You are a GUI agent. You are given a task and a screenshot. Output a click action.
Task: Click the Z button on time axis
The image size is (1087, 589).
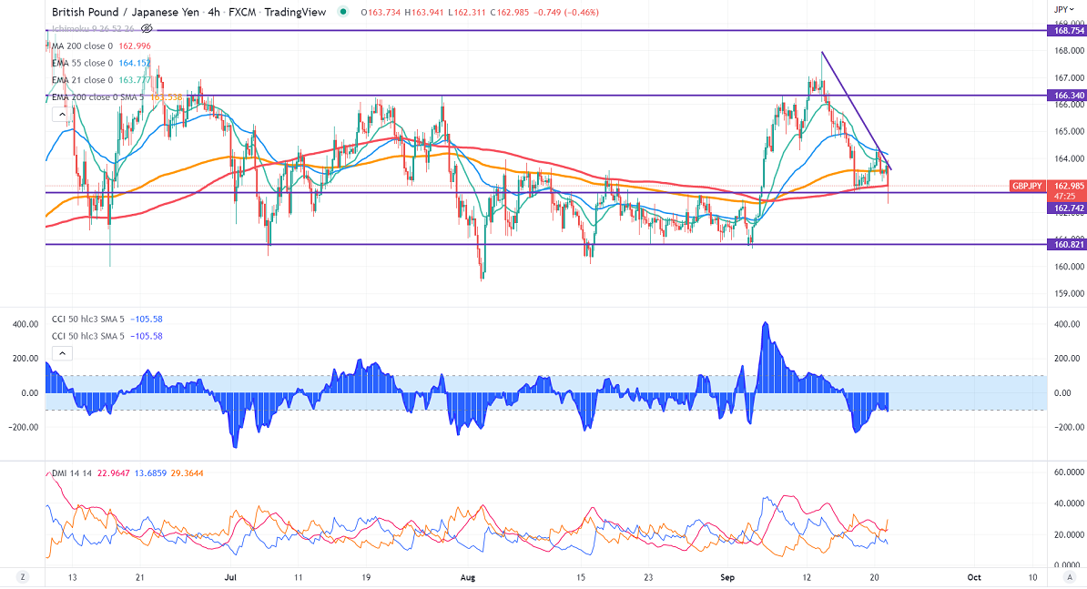23,577
